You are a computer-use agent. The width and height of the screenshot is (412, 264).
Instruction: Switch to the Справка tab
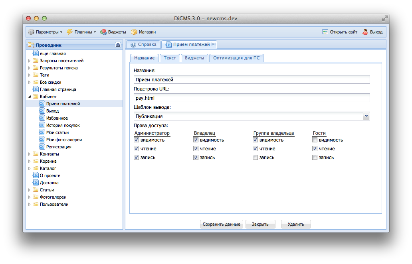(143, 45)
